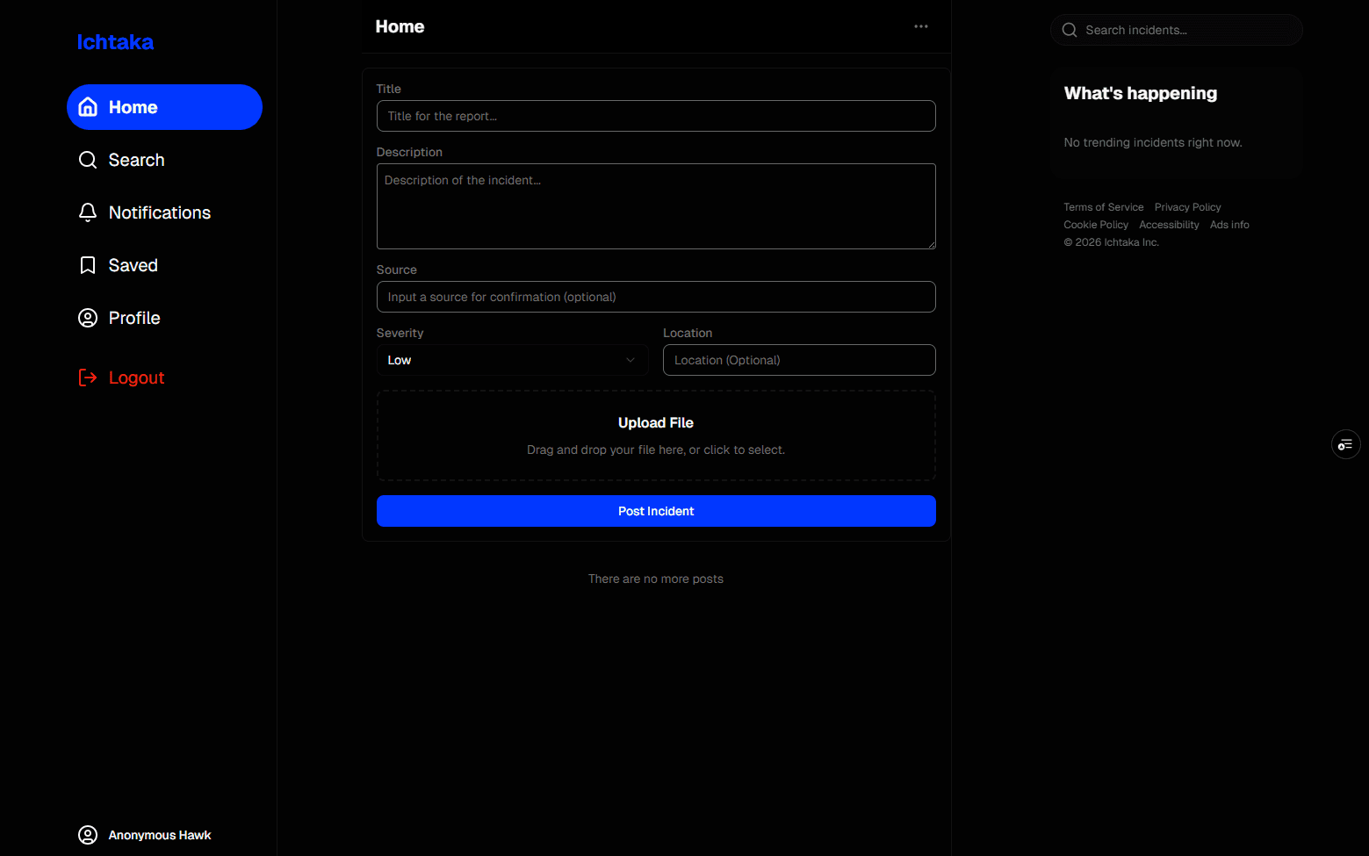Click the Saved bookmark icon
This screenshot has width=1369, height=856.
(x=88, y=265)
